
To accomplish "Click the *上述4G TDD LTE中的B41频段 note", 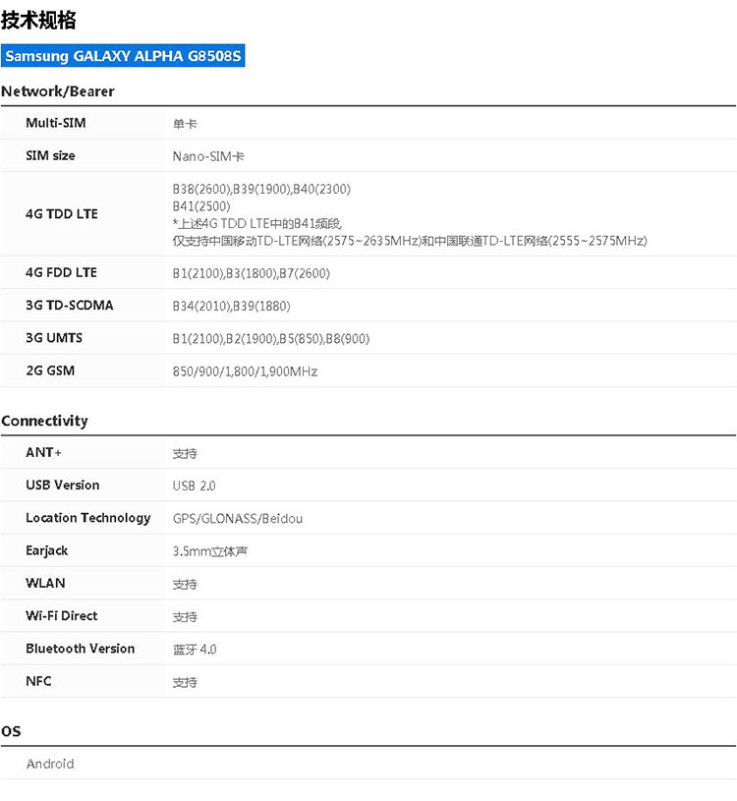I will 257,224.
